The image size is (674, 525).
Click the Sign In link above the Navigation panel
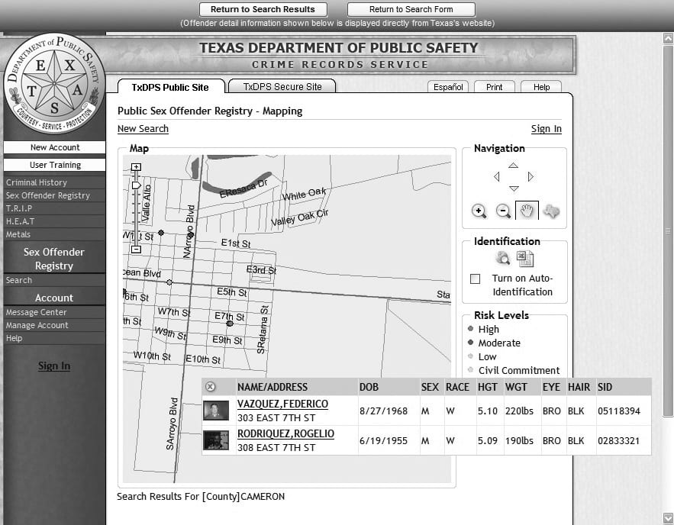pos(547,128)
